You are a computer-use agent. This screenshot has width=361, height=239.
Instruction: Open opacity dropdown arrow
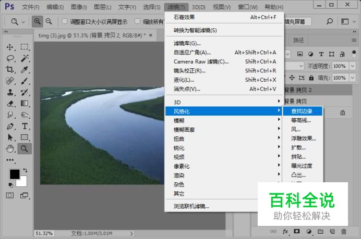tap(353, 66)
